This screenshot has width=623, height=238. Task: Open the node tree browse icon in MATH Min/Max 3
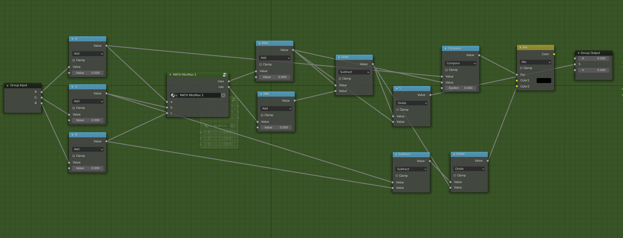(174, 95)
